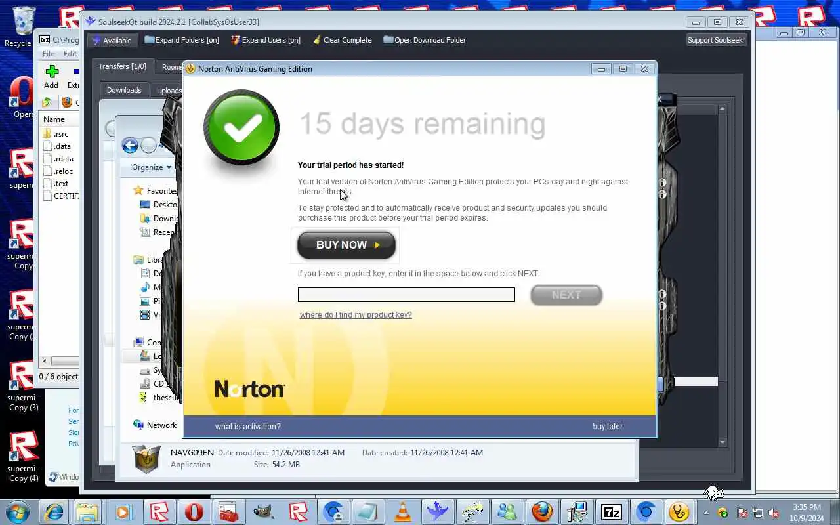
Task: Select the Uploads sub-tab
Action: 167,91
